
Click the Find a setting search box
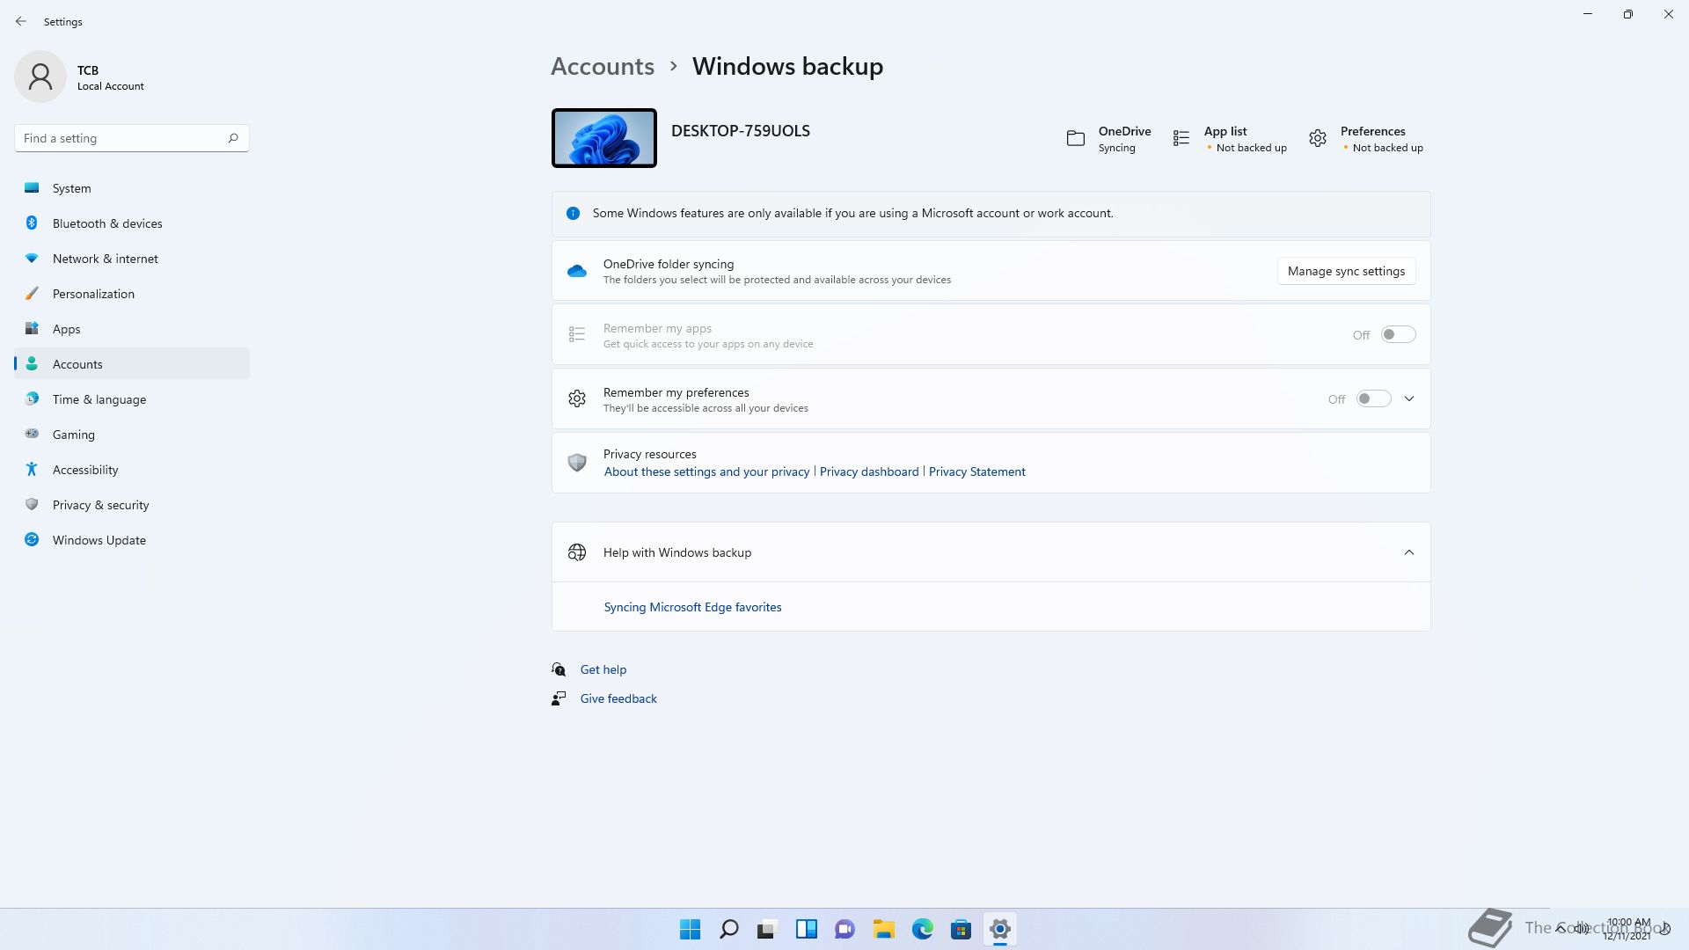tap(132, 138)
